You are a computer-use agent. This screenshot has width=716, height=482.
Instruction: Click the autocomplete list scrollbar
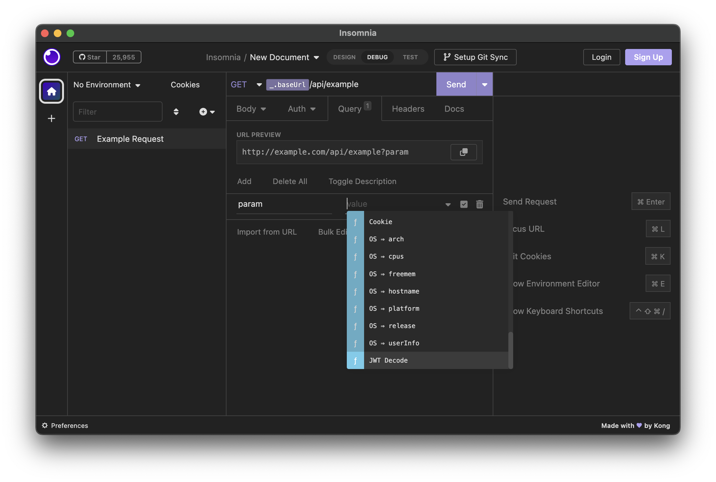click(511, 350)
